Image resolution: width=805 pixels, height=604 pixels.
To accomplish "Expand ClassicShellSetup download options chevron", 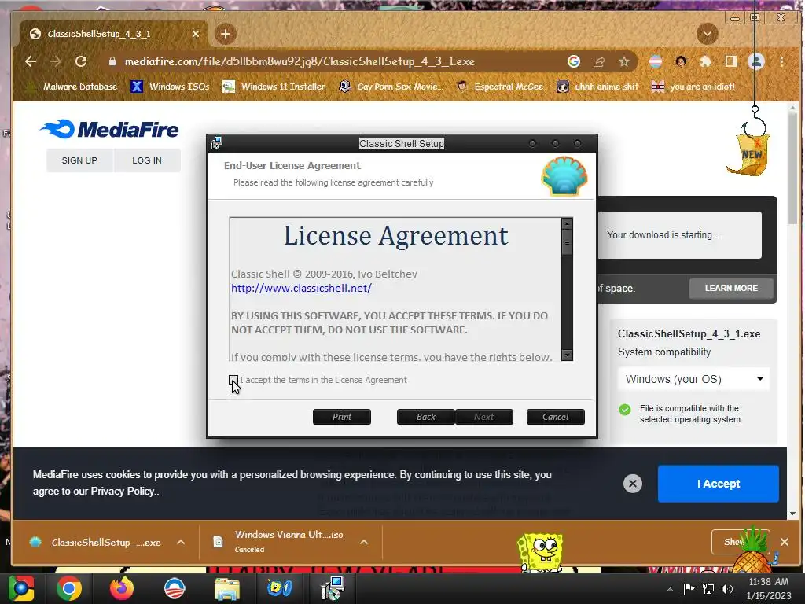I will point(181,543).
